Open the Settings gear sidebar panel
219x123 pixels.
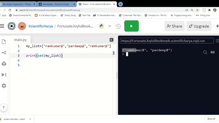click(x=4, y=86)
